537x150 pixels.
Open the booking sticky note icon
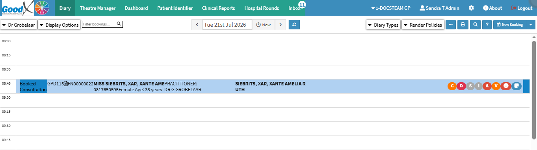click(517, 86)
